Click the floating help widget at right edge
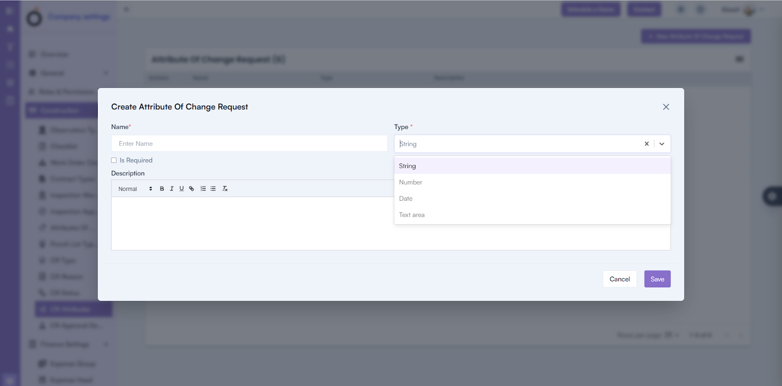 tap(772, 196)
